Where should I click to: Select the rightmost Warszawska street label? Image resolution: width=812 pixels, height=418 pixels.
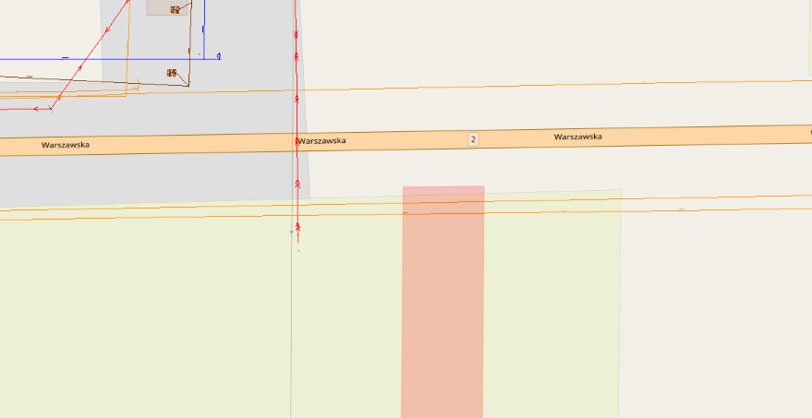[x=577, y=137]
